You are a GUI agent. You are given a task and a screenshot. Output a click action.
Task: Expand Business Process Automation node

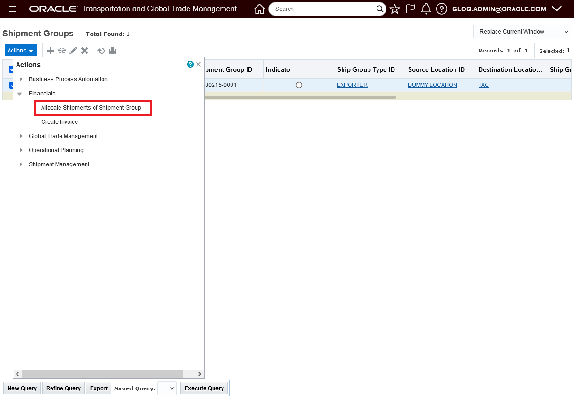point(21,79)
